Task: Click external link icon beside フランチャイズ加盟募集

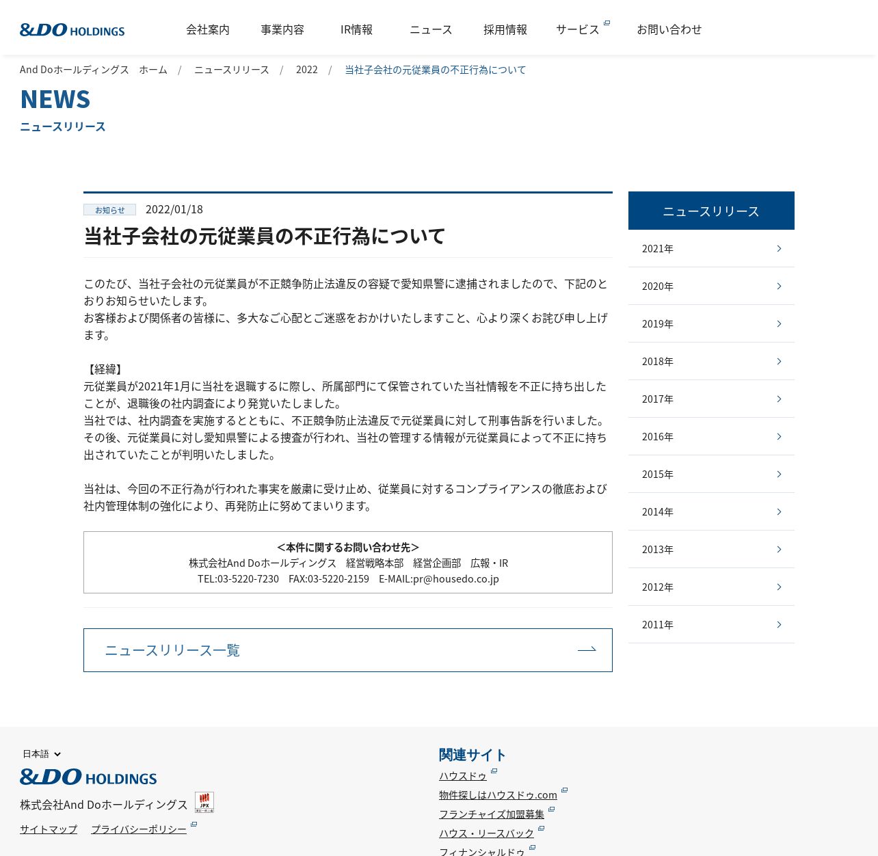Action: pos(551,810)
